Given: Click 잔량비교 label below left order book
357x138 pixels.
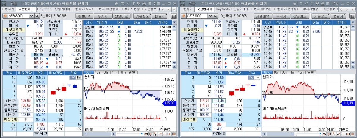Looking at the screenshot, I should coord(40,134).
